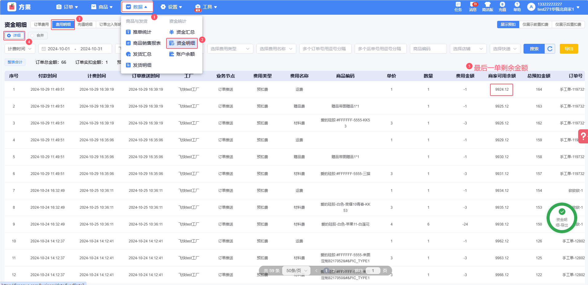Screen dimensions: 588x285
Task: Open the 选择店铺 dropdown
Action: pyautogui.click(x=468, y=49)
